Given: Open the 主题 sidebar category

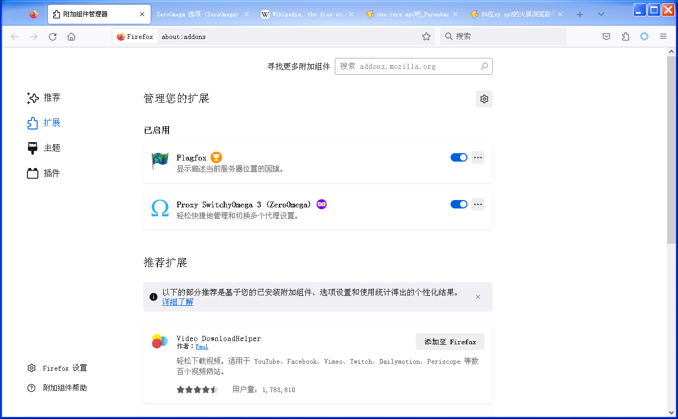Looking at the screenshot, I should [x=44, y=148].
